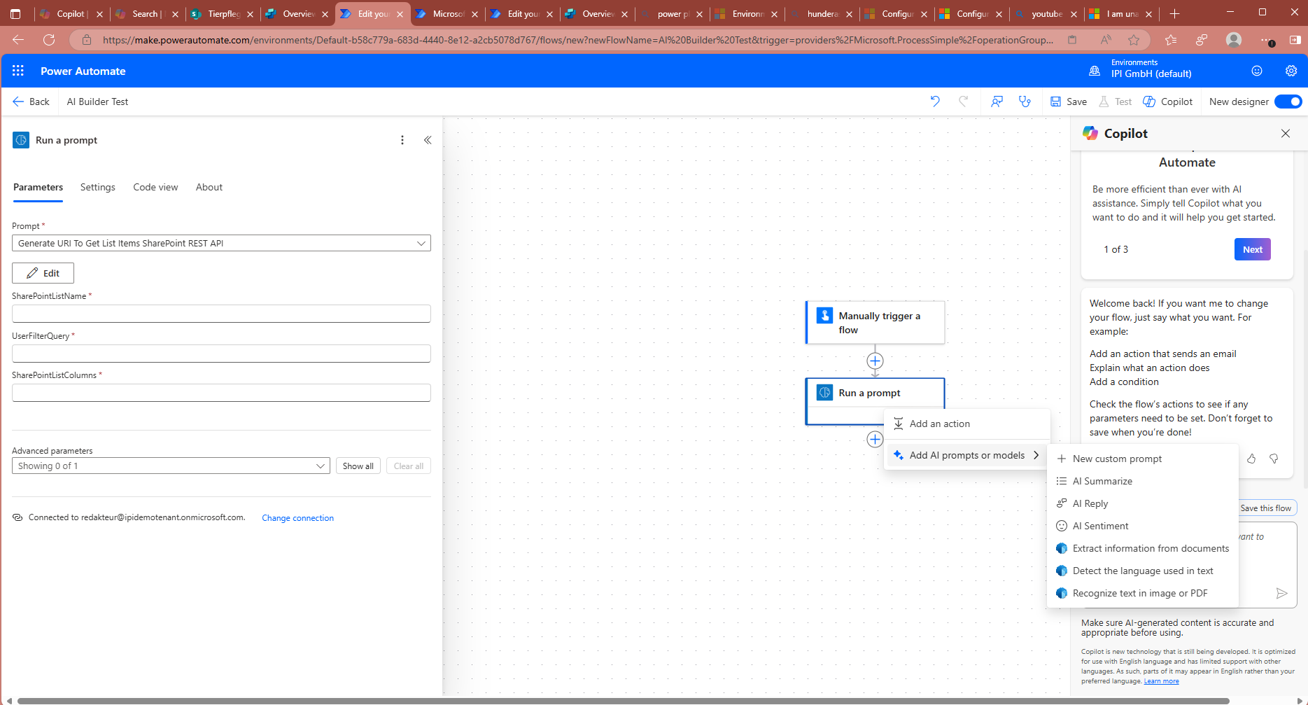Switch to the Parameters tab
This screenshot has width=1308, height=705.
38,187
